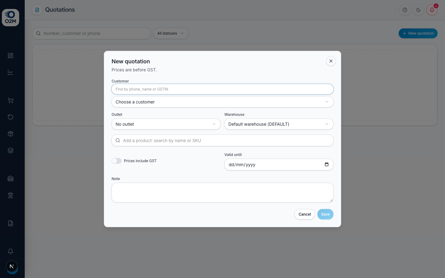Open the returns circular arrow sidebar icon
The height and width of the screenshot is (278, 445).
click(x=11, y=117)
